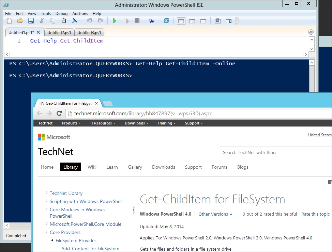Open the Help menu

(x=97, y=14)
